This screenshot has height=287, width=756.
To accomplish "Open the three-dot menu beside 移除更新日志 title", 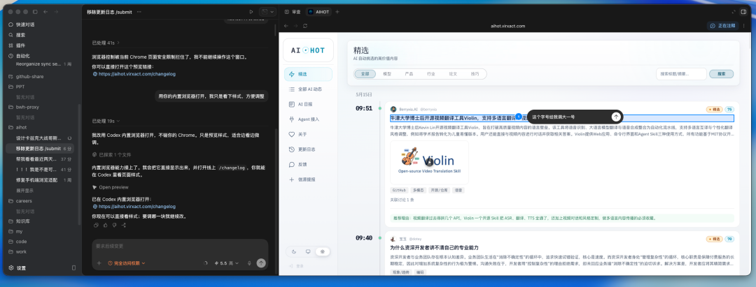I will coord(139,12).
